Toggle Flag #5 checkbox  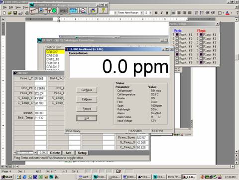click(x=201, y=50)
